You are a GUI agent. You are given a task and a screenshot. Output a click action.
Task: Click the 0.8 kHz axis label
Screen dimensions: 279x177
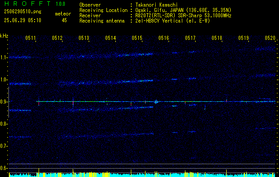[x=4, y=124]
